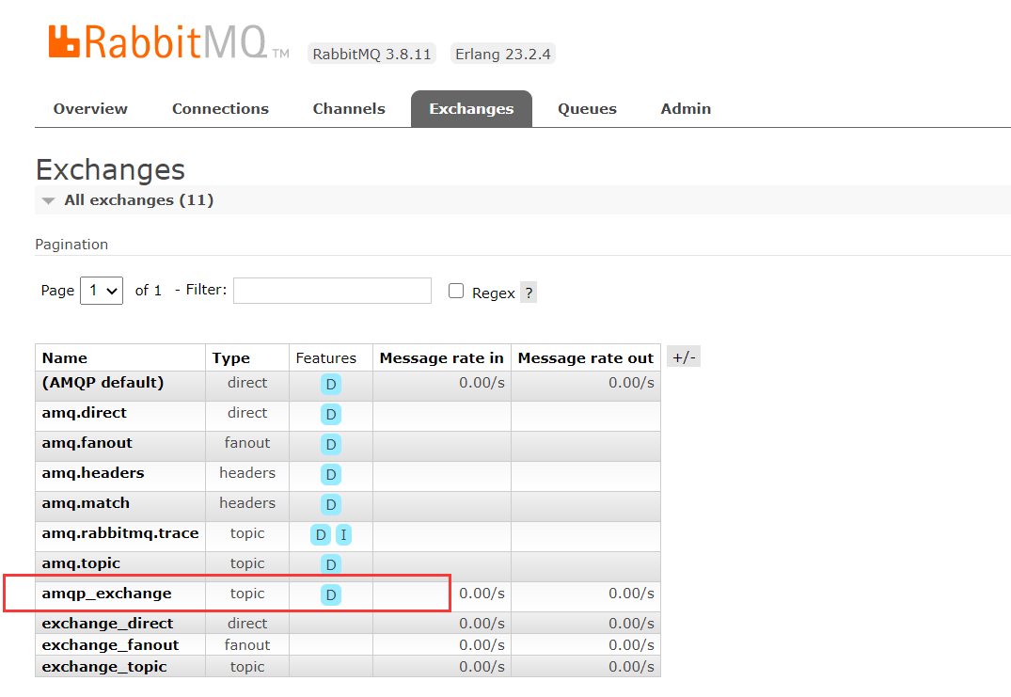
Task: Click the D badge in amq.match row
Action: pos(331,505)
